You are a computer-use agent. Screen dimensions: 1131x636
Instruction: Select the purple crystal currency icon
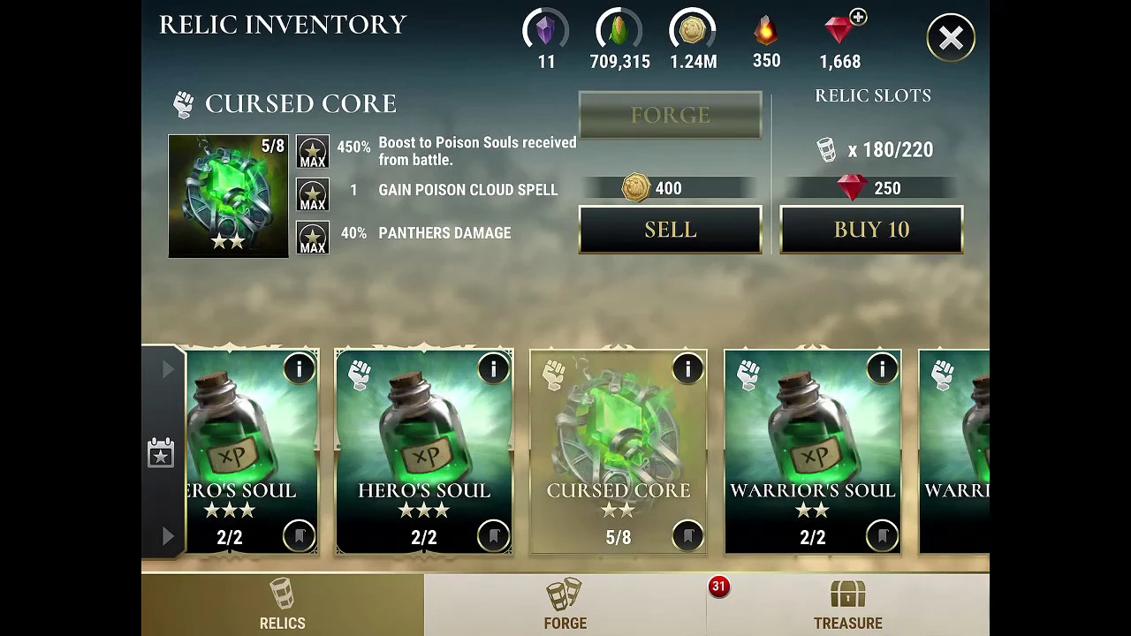pyautogui.click(x=546, y=31)
